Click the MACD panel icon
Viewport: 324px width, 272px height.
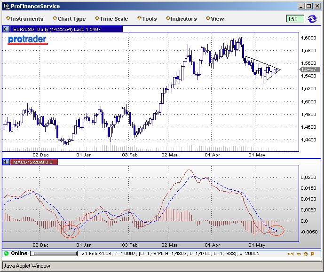[6, 162]
